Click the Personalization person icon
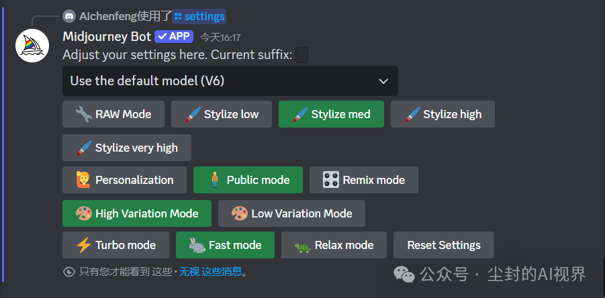The height and width of the screenshot is (298, 605). click(x=83, y=180)
